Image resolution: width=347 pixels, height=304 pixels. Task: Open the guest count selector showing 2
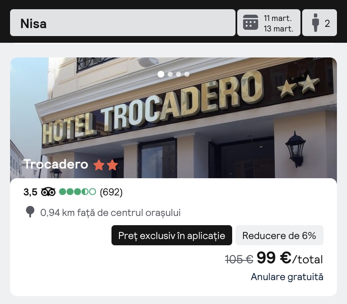coord(320,23)
